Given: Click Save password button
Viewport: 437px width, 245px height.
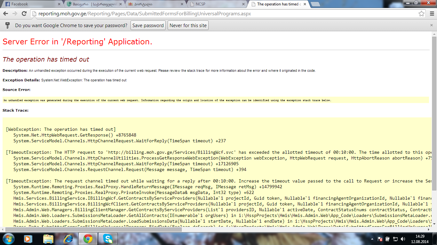Looking at the screenshot, I should pyautogui.click(x=148, y=26).
